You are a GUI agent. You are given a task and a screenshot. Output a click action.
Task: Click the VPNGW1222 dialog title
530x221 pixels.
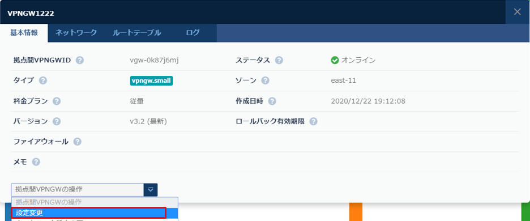31,13
